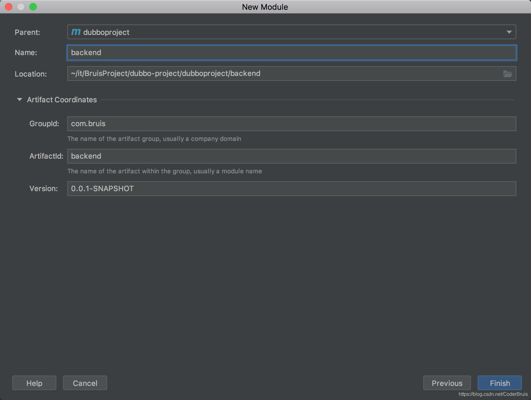Viewport: 531px width, 400px height.
Task: Click the ArtifactId hint about module name
Action: point(165,171)
